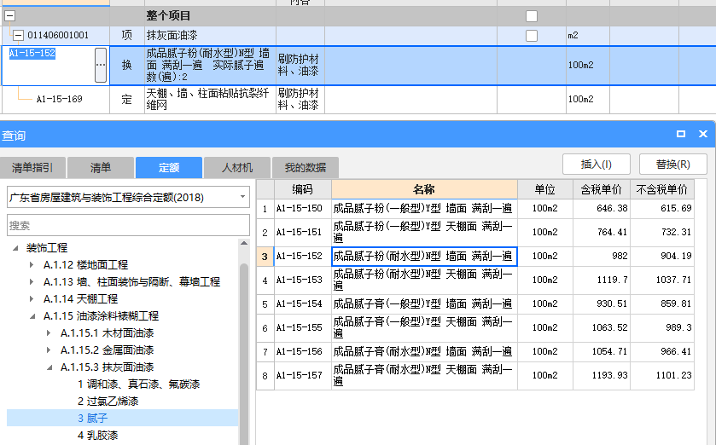Collapse the 装饰工程 tree node
This screenshot has width=716, height=445.
(x=16, y=248)
